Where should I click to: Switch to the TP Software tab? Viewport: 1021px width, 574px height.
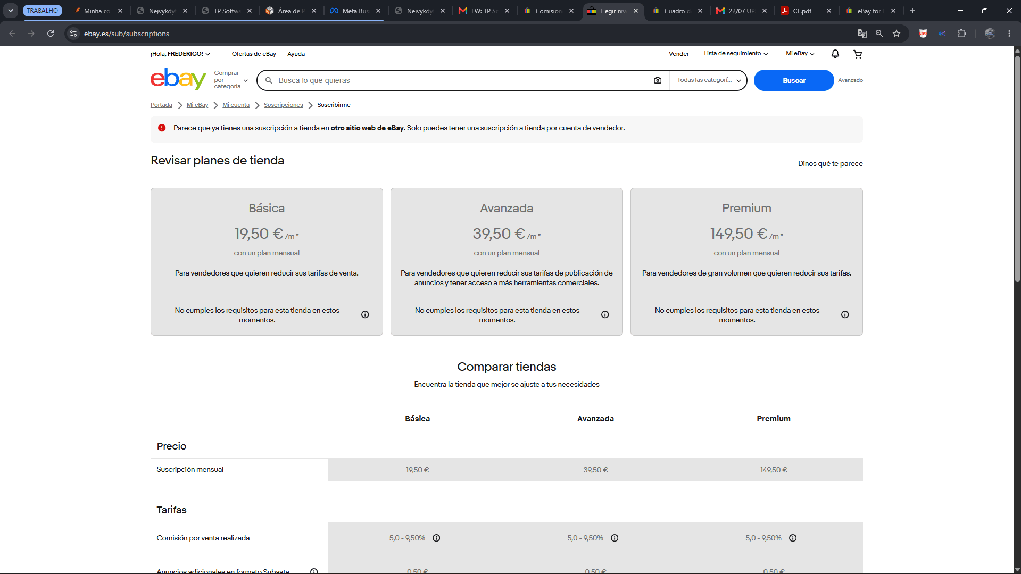227,11
